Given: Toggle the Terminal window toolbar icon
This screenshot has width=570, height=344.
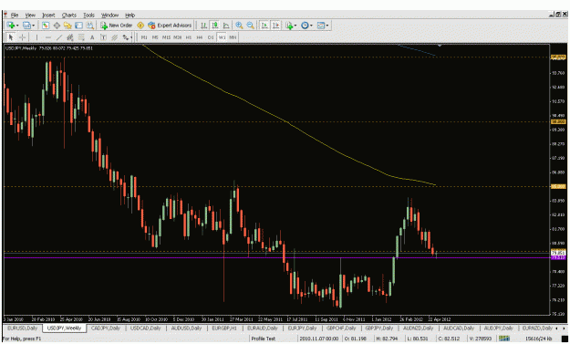Looking at the screenshot, I should tap(78, 26).
